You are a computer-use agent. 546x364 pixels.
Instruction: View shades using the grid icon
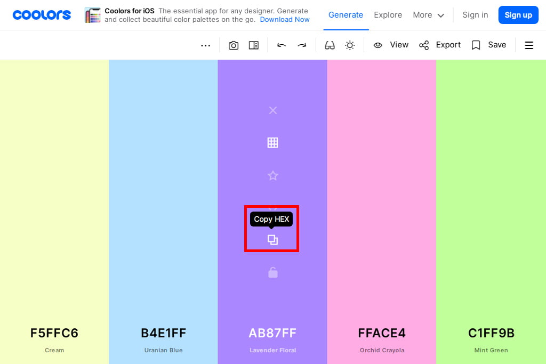pyautogui.click(x=272, y=143)
